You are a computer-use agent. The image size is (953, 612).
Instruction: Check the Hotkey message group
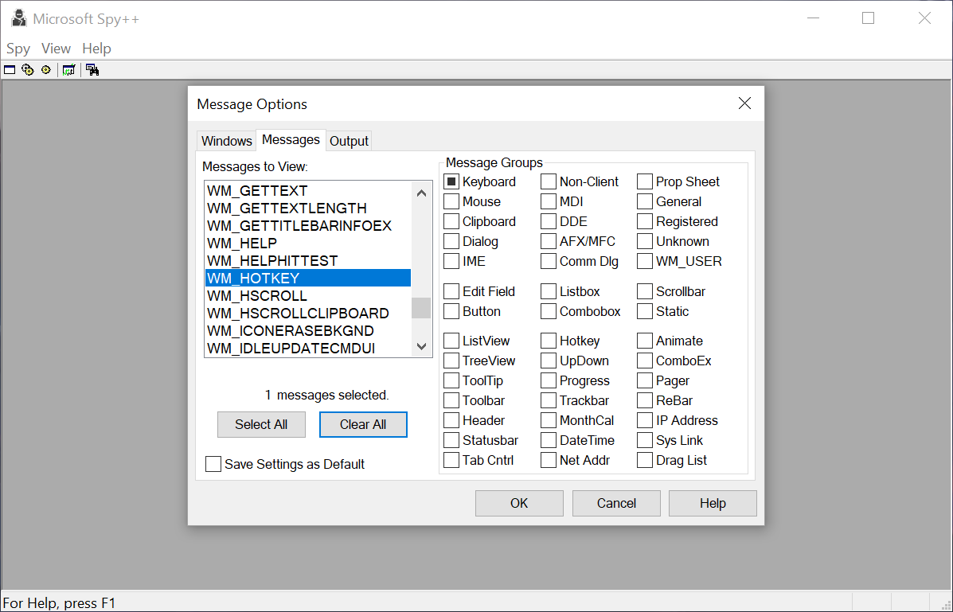tap(549, 341)
